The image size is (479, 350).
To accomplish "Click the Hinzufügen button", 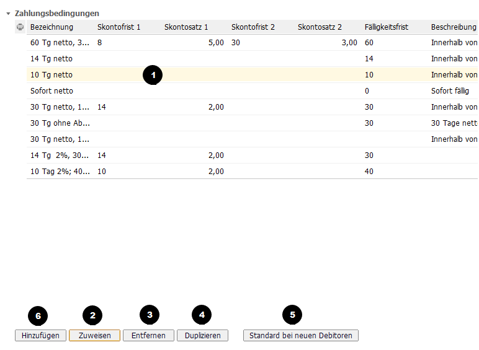I will [x=40, y=335].
